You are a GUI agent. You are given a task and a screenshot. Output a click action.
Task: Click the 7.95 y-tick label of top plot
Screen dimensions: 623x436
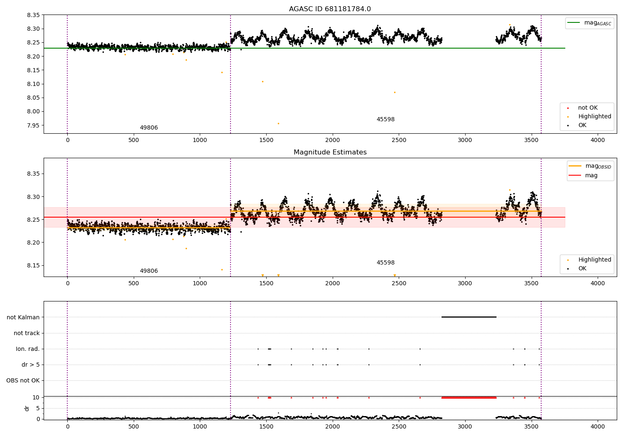[x=33, y=125]
